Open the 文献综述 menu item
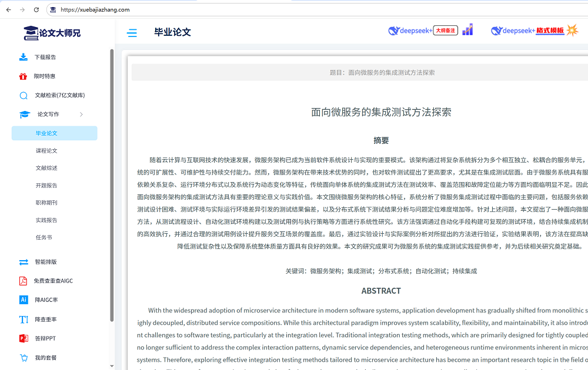Image resolution: width=588 pixels, height=370 pixels. coord(46,168)
